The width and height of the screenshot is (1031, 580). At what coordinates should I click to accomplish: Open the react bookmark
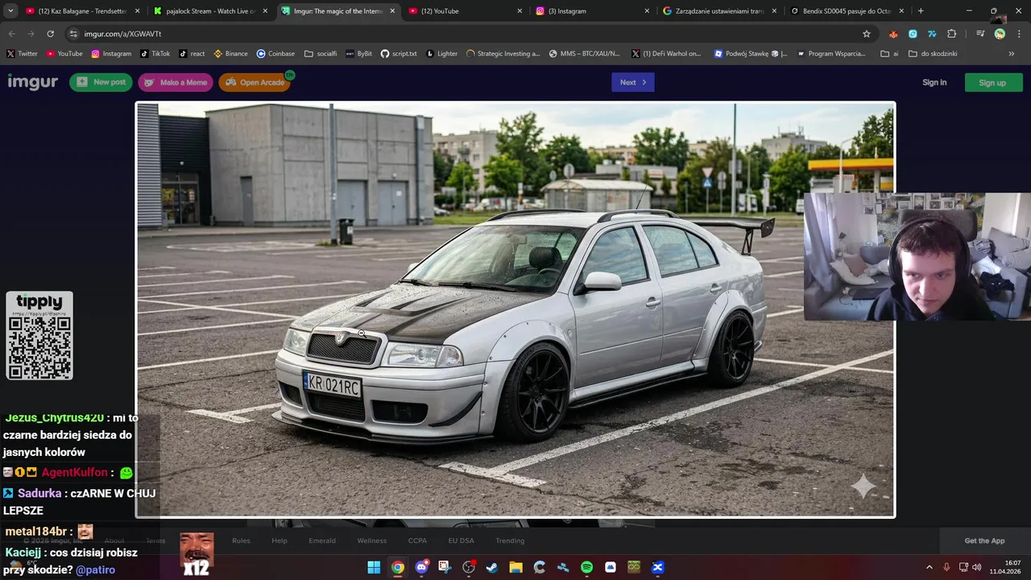click(192, 54)
